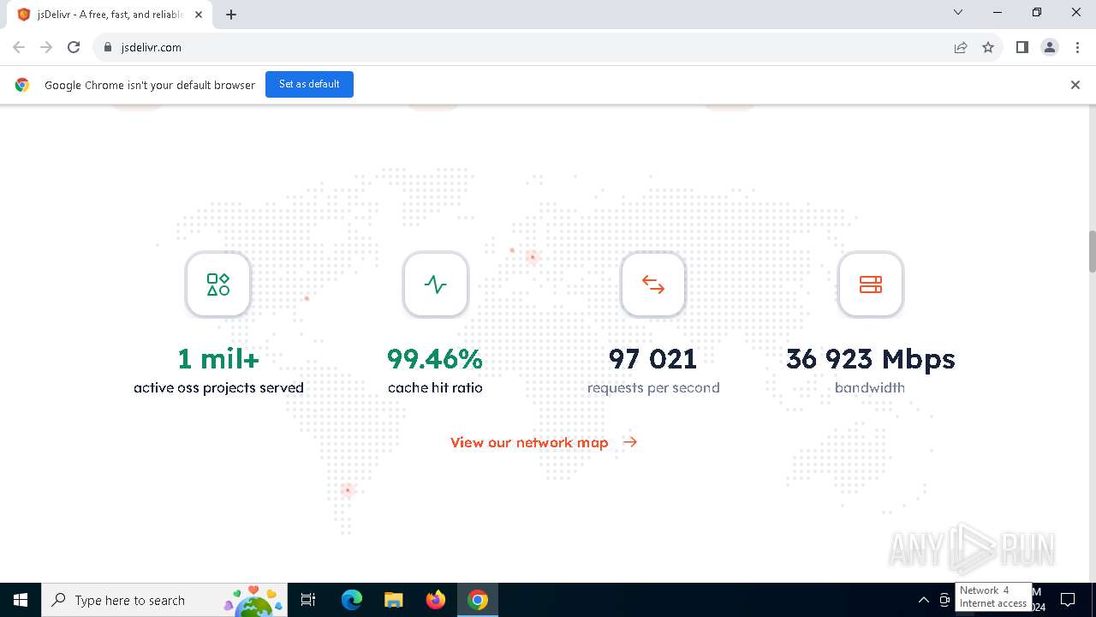Select the jsDelivr browser tab
This screenshot has height=617, width=1096.
108,15
